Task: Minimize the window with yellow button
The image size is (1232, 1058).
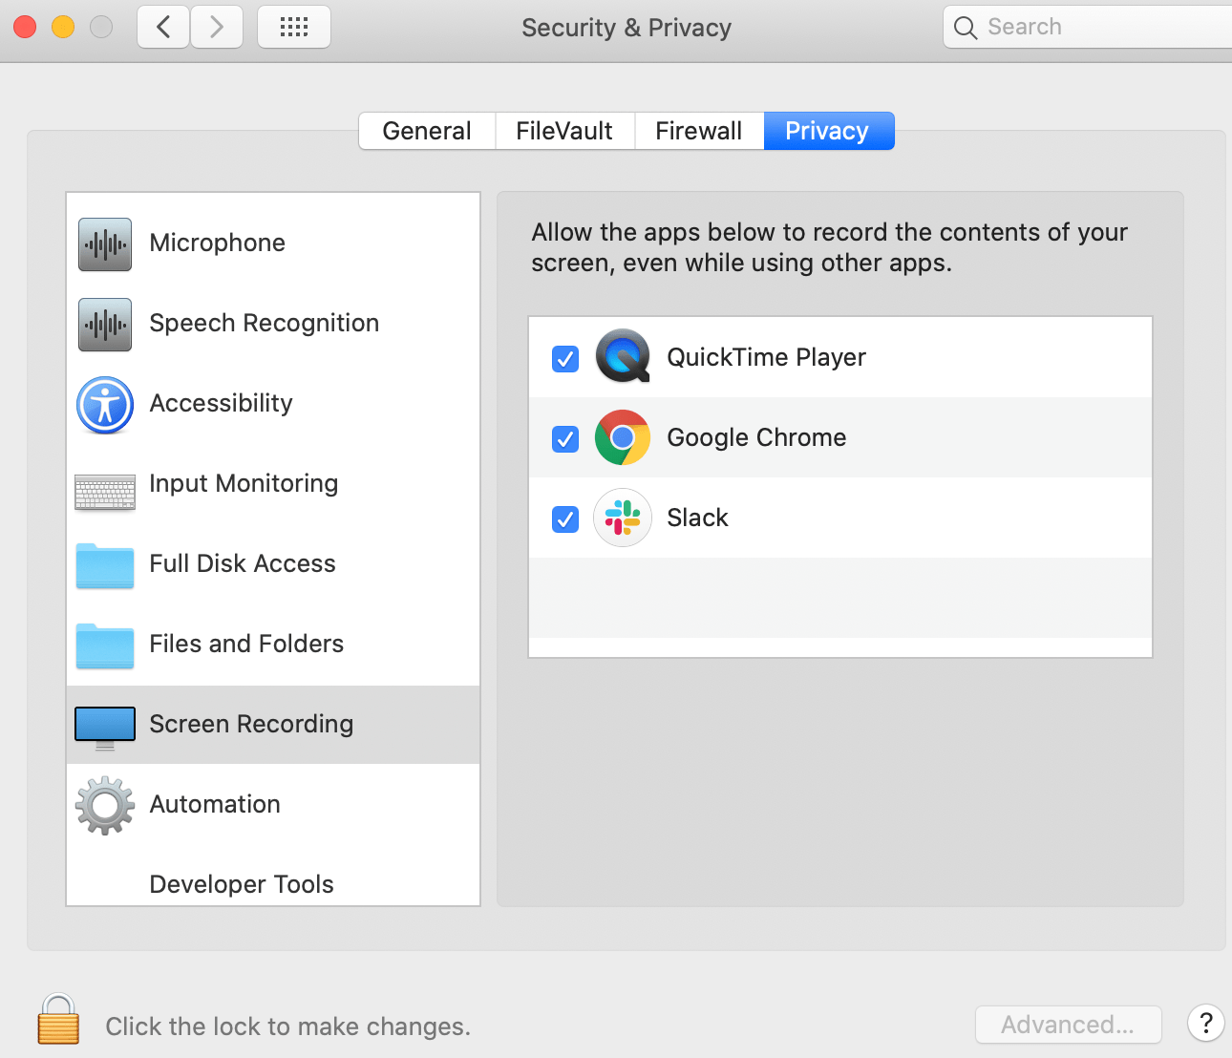Action: [x=63, y=27]
